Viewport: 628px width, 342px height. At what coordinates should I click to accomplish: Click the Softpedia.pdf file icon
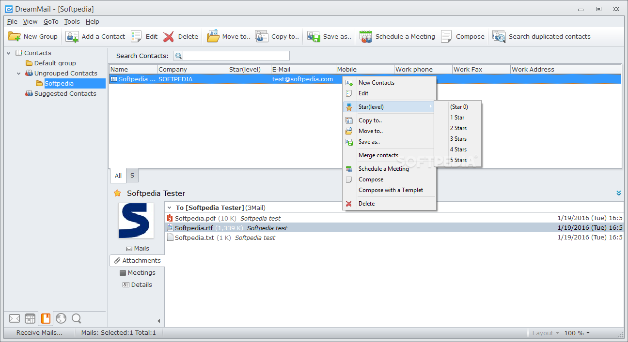coord(170,218)
